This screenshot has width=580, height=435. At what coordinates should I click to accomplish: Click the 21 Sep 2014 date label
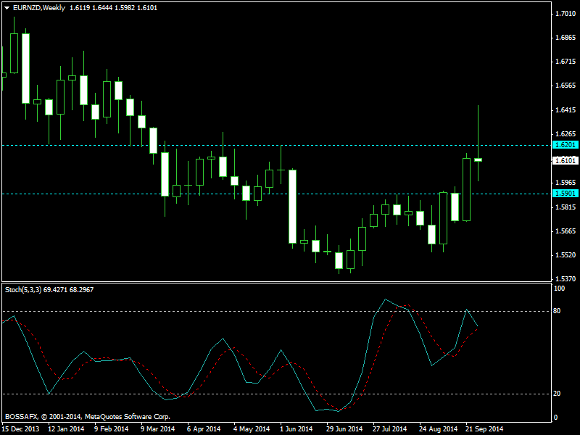484,429
